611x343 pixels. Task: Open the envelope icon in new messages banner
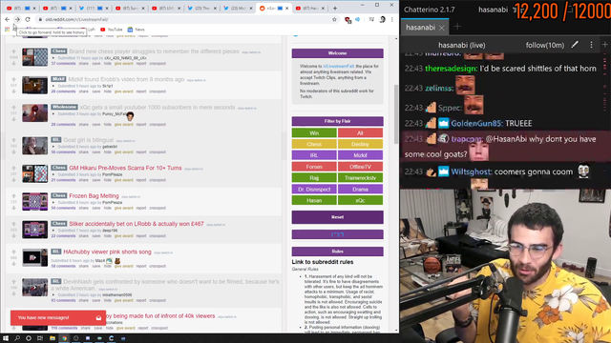point(98,317)
